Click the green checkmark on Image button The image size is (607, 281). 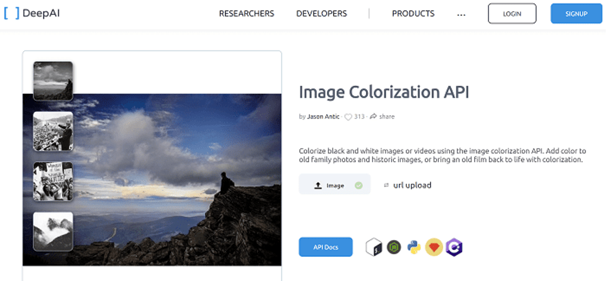[x=359, y=186]
